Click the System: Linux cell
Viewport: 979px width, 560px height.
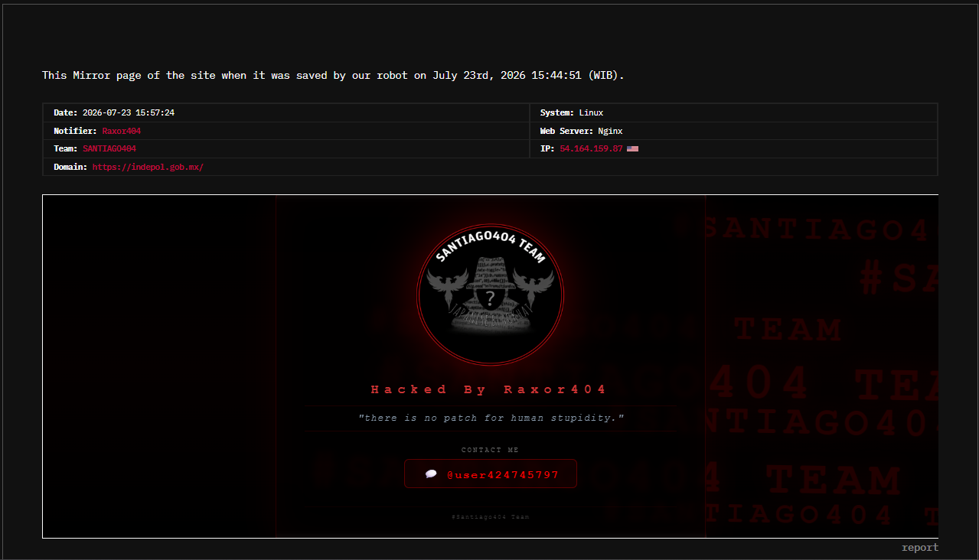point(733,112)
